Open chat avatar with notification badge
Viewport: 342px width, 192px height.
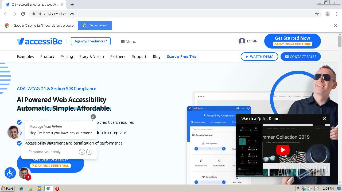(x=25, y=173)
